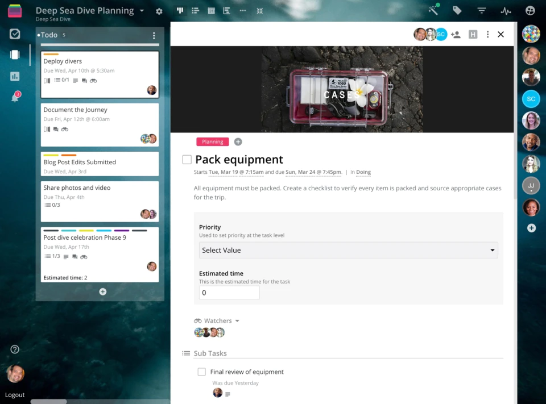Open the tags icon in top bar
The height and width of the screenshot is (404, 546).
[x=457, y=11]
